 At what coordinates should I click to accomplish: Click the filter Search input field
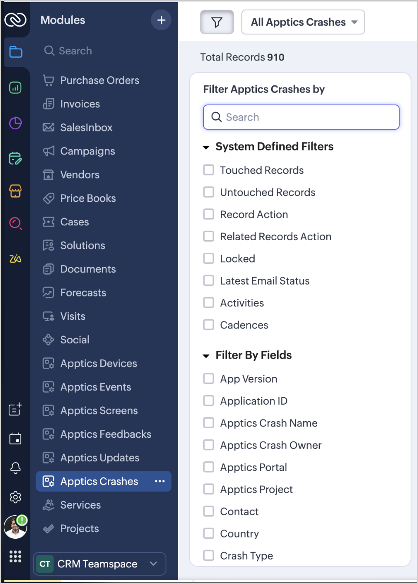301,117
